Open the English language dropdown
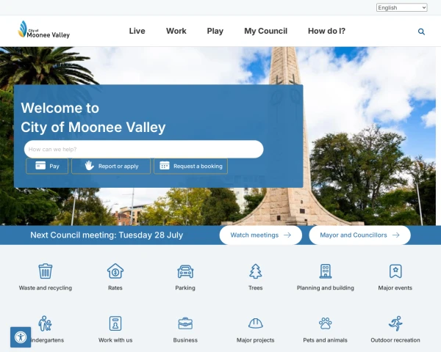This screenshot has height=352, width=441. click(401, 7)
